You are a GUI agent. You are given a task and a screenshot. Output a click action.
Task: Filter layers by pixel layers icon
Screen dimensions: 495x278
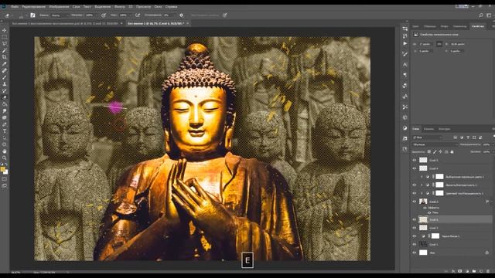coord(456,137)
